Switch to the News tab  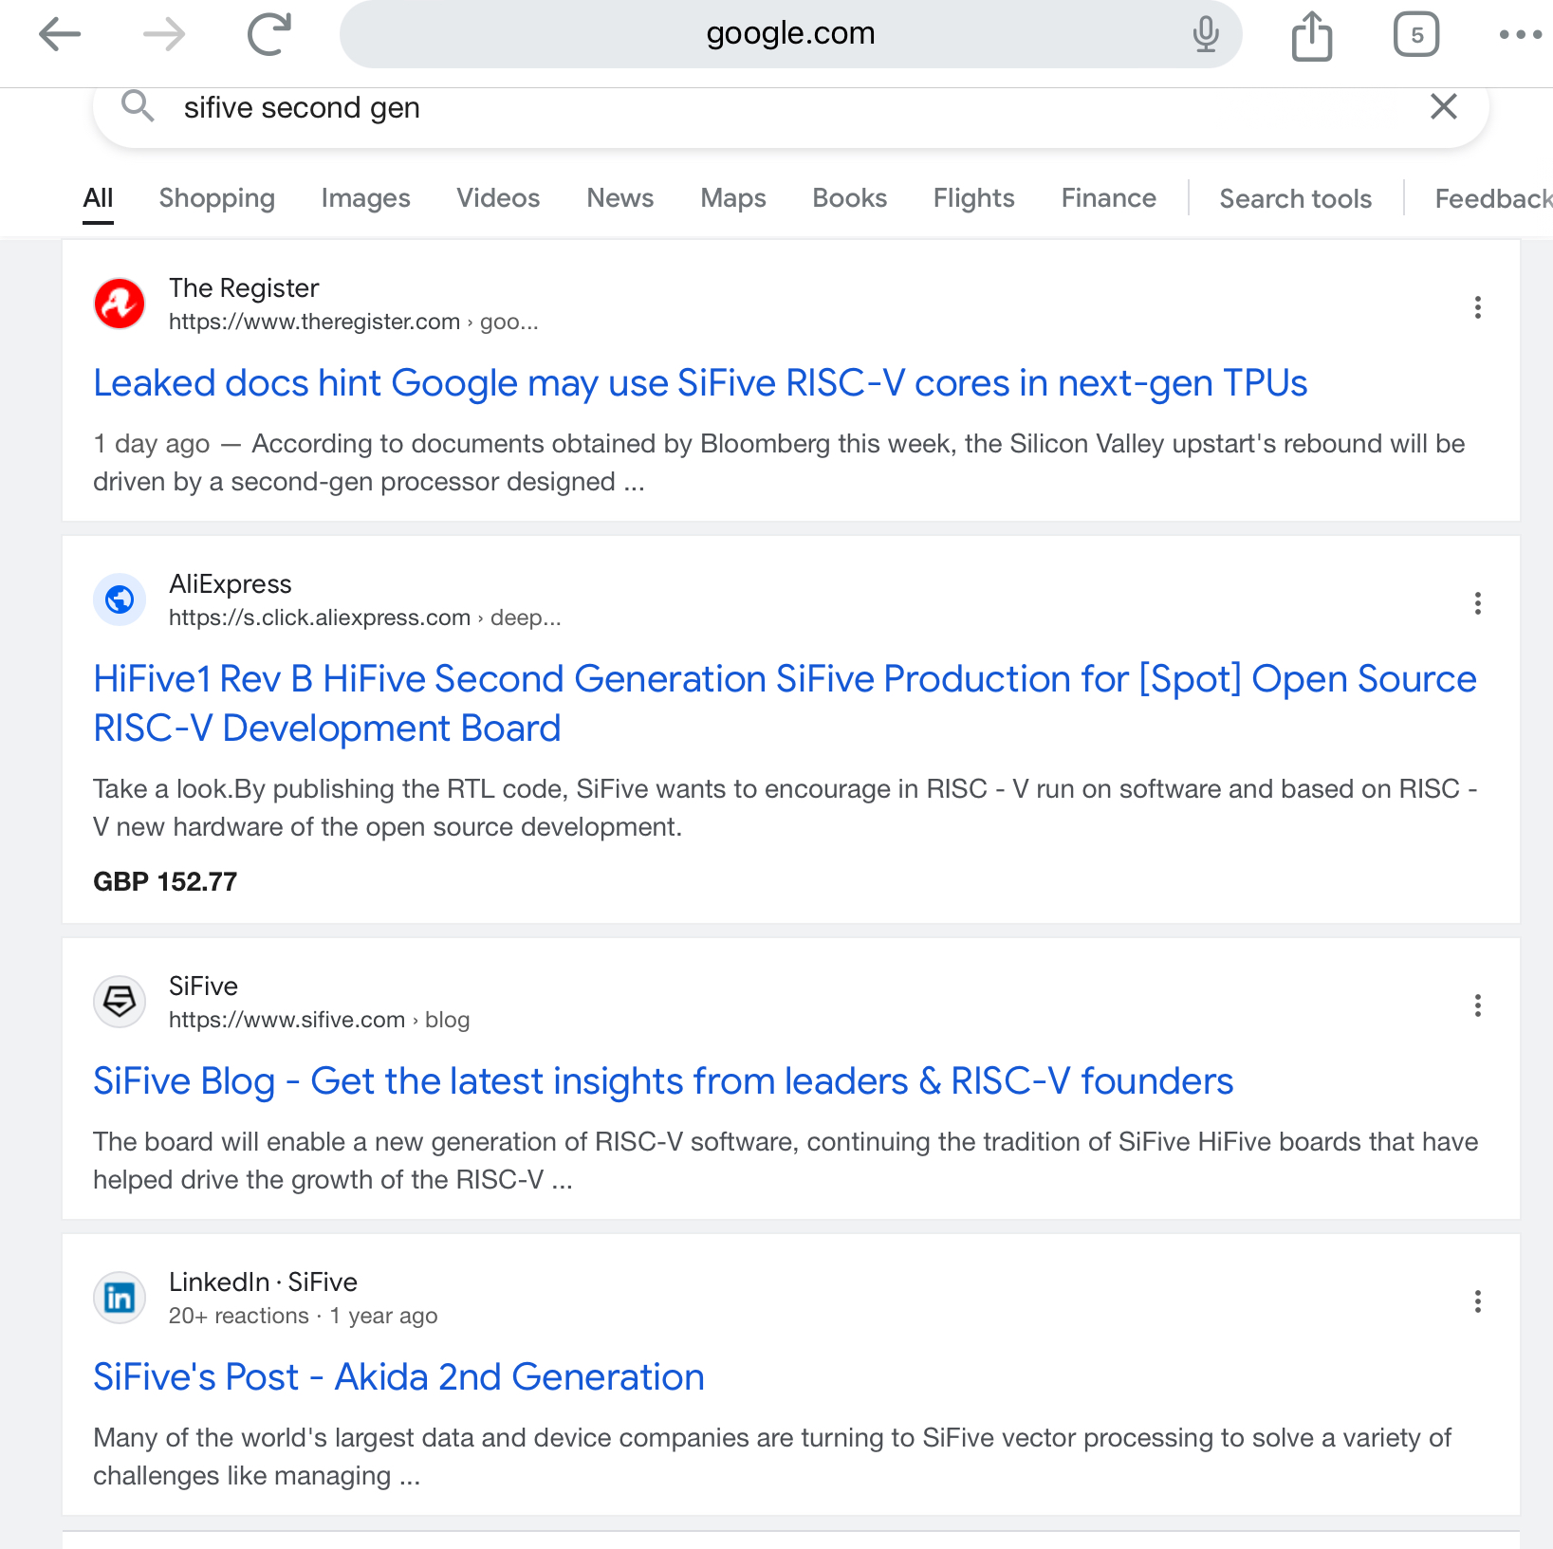tap(620, 198)
